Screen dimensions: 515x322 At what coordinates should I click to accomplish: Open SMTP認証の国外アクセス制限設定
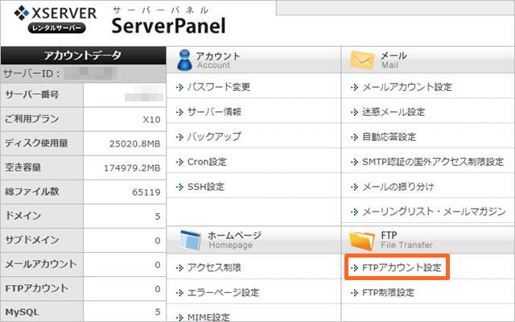(x=432, y=162)
